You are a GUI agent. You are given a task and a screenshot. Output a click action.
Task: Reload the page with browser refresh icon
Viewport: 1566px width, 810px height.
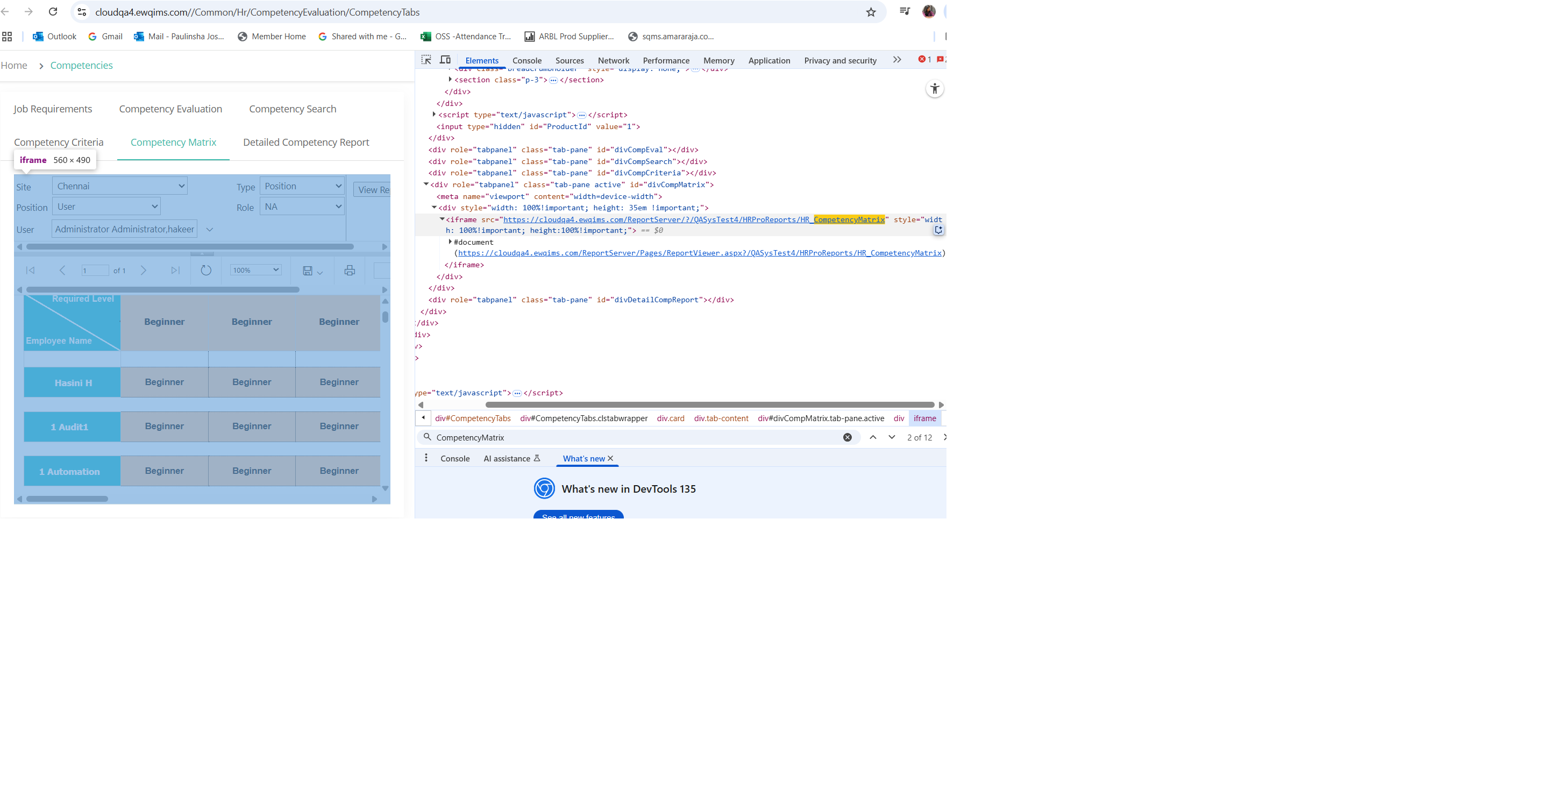click(53, 11)
